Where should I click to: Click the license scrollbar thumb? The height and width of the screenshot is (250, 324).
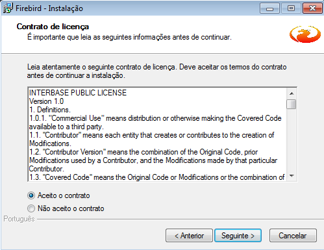click(x=292, y=104)
